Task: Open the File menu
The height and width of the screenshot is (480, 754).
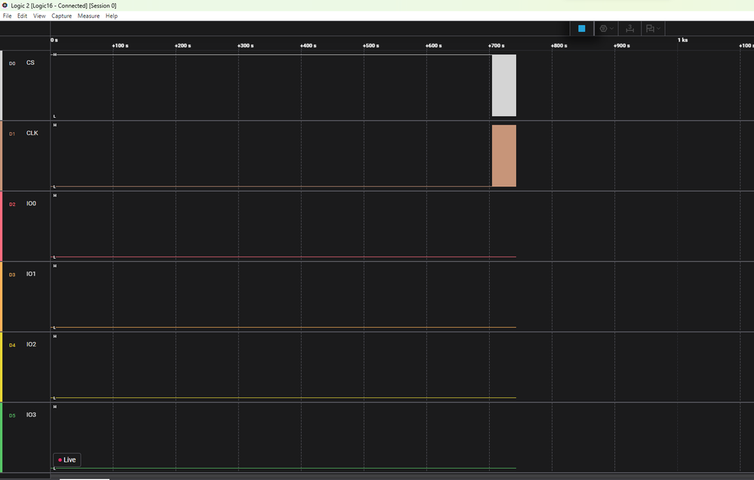Action: [x=8, y=16]
